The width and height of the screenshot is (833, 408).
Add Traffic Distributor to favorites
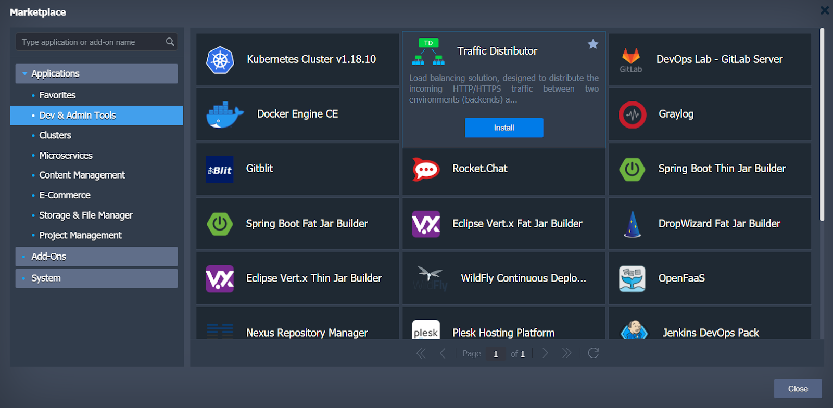tap(593, 44)
